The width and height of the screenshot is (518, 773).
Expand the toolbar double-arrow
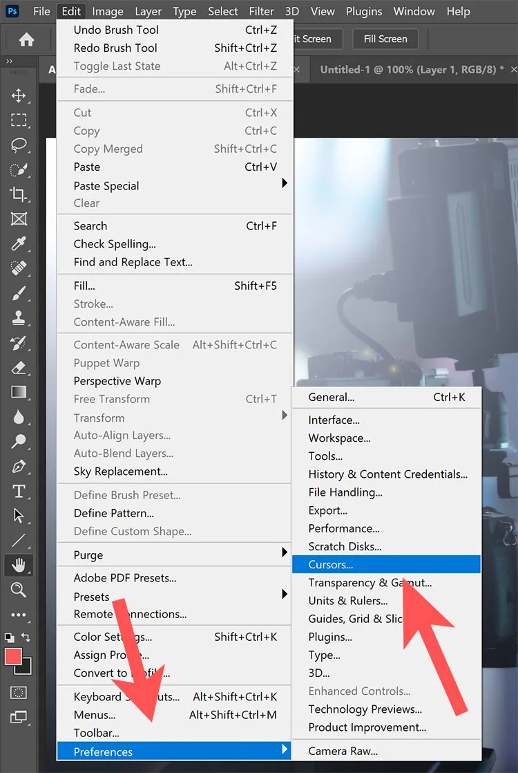pos(9,62)
